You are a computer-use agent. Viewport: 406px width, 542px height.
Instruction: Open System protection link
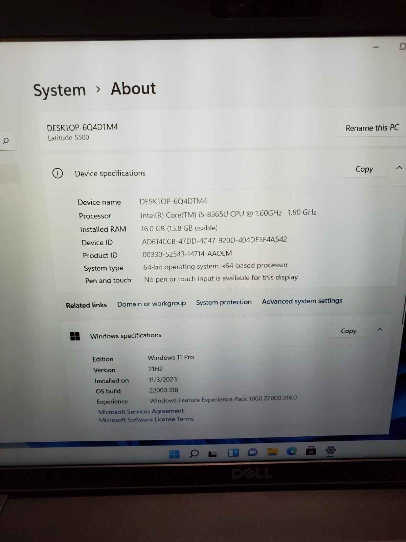[x=224, y=302]
